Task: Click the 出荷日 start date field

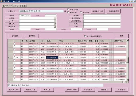Action: 25,15
